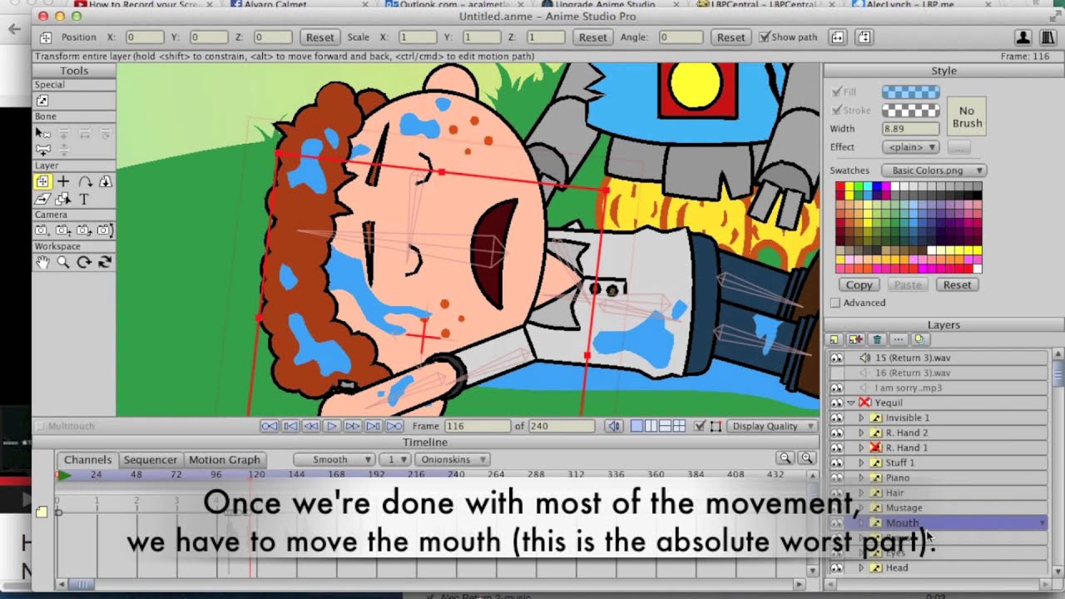Zoom out the timeline with magnifier minus
Viewport: 1065px width, 599px height.
(785, 458)
